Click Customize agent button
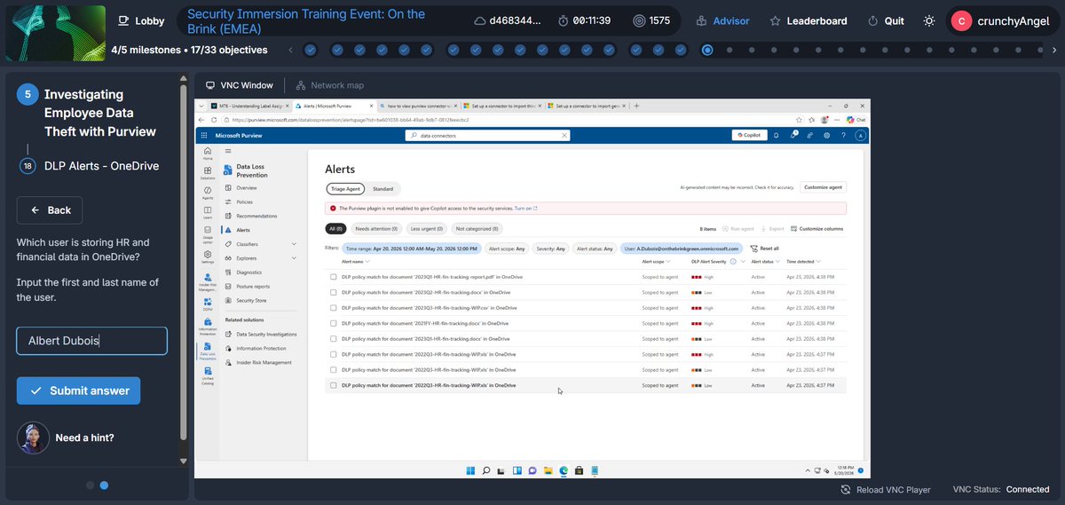The width and height of the screenshot is (1065, 505). (824, 187)
